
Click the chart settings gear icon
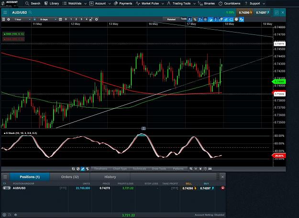(97, 19)
